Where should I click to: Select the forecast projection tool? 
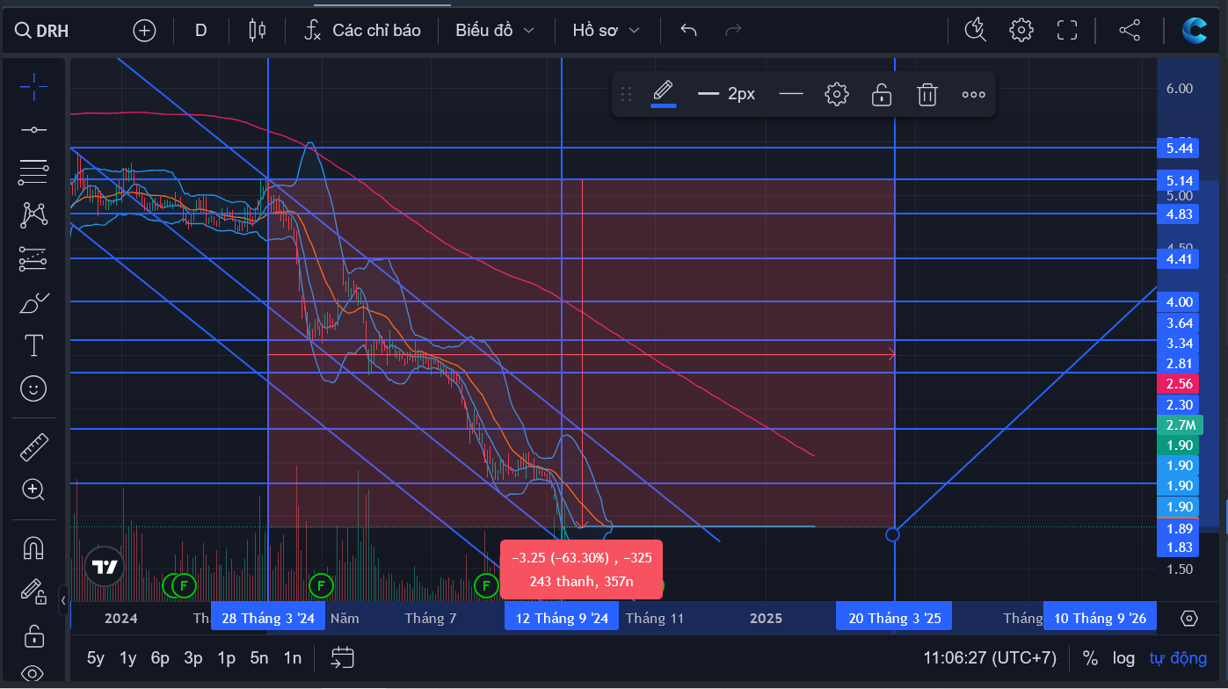coord(33,258)
